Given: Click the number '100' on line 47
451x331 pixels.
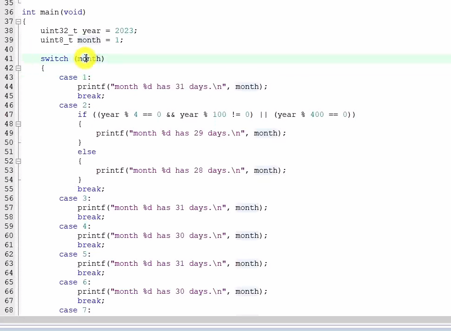Looking at the screenshot, I should coord(219,115).
